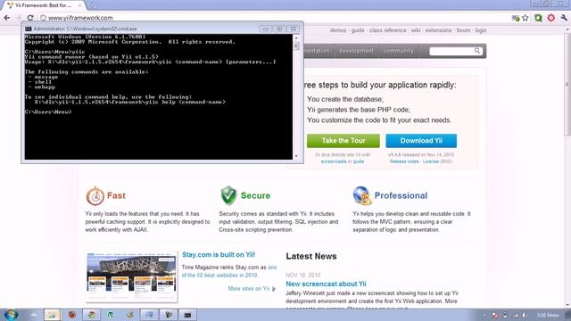Open the community menu item

point(399,51)
